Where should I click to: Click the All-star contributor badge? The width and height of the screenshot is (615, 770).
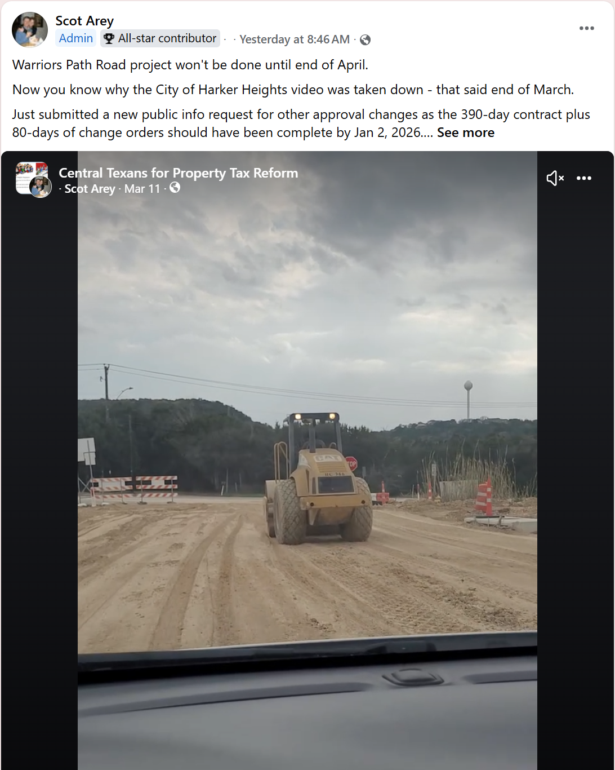(x=160, y=38)
